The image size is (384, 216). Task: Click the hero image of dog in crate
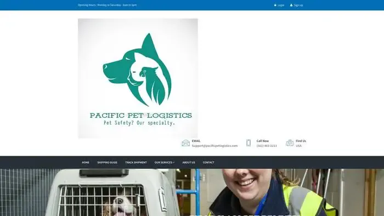tap(192, 192)
